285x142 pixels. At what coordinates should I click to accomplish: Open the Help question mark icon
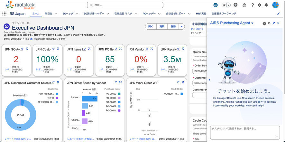pyautogui.click(x=253, y=5)
